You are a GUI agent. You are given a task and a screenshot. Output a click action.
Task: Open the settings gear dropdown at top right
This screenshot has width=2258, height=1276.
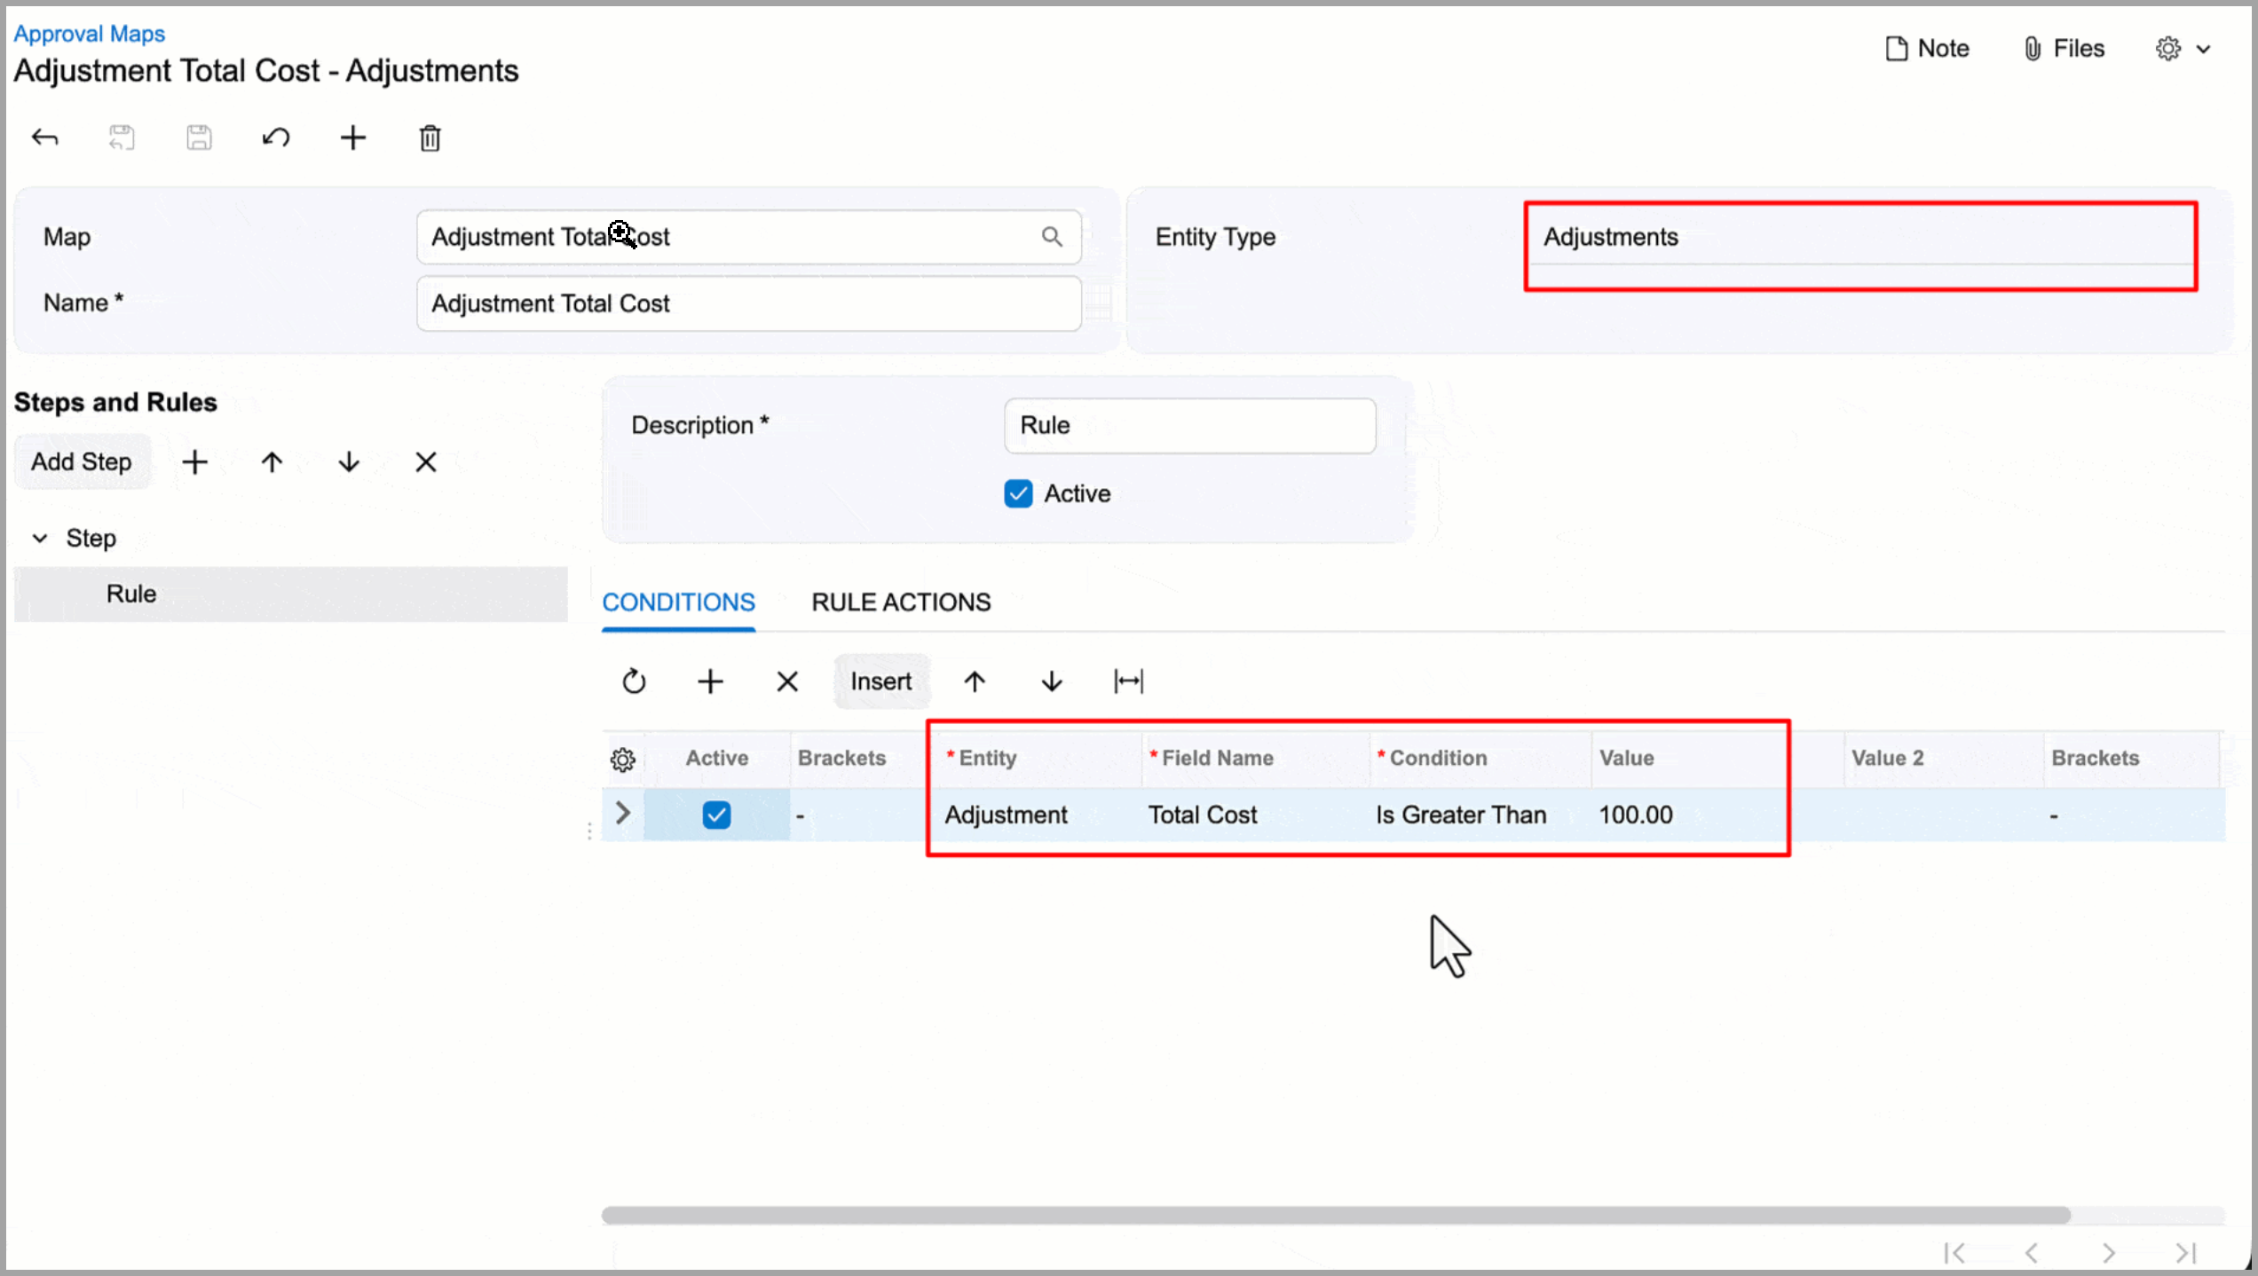click(2182, 49)
